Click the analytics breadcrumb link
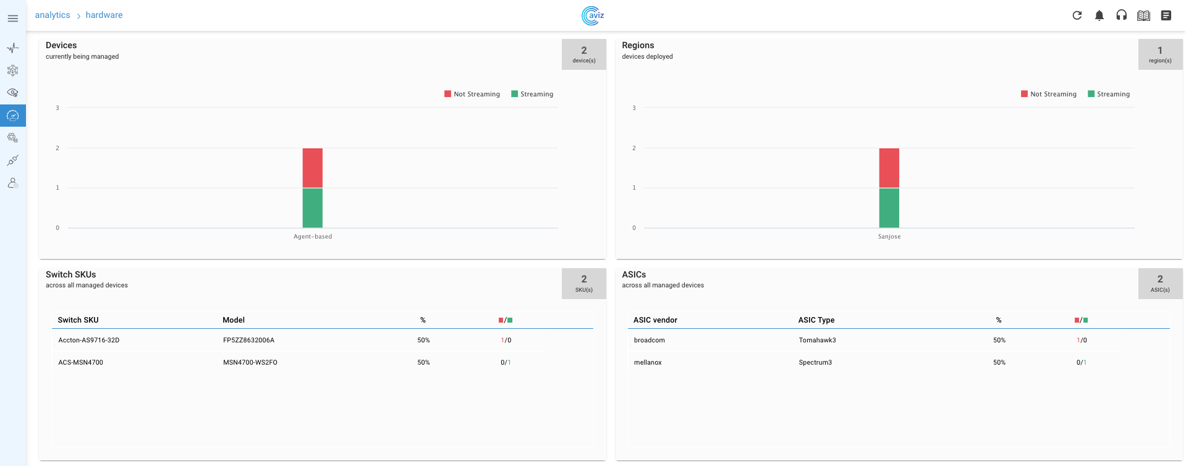Image resolution: width=1186 pixels, height=466 pixels. coord(53,15)
